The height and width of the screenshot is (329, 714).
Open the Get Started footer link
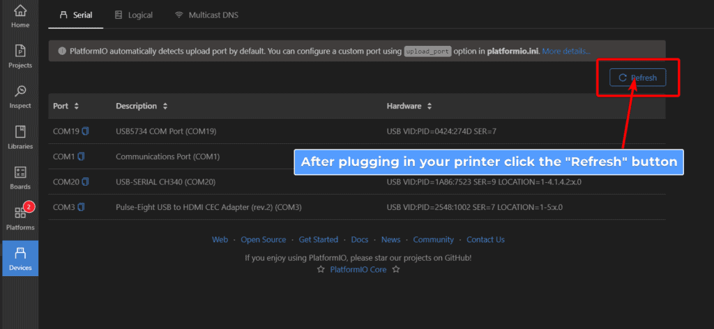(x=318, y=239)
